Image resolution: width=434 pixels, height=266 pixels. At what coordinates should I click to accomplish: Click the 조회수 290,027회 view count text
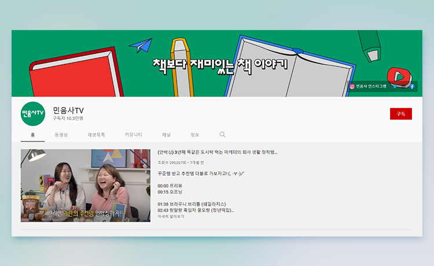click(x=172, y=163)
